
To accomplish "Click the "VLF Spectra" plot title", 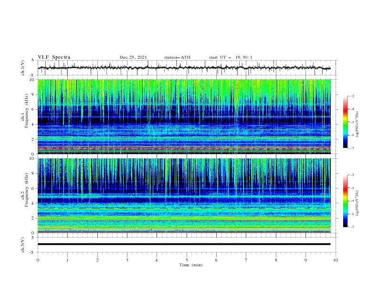I will click(54, 57).
